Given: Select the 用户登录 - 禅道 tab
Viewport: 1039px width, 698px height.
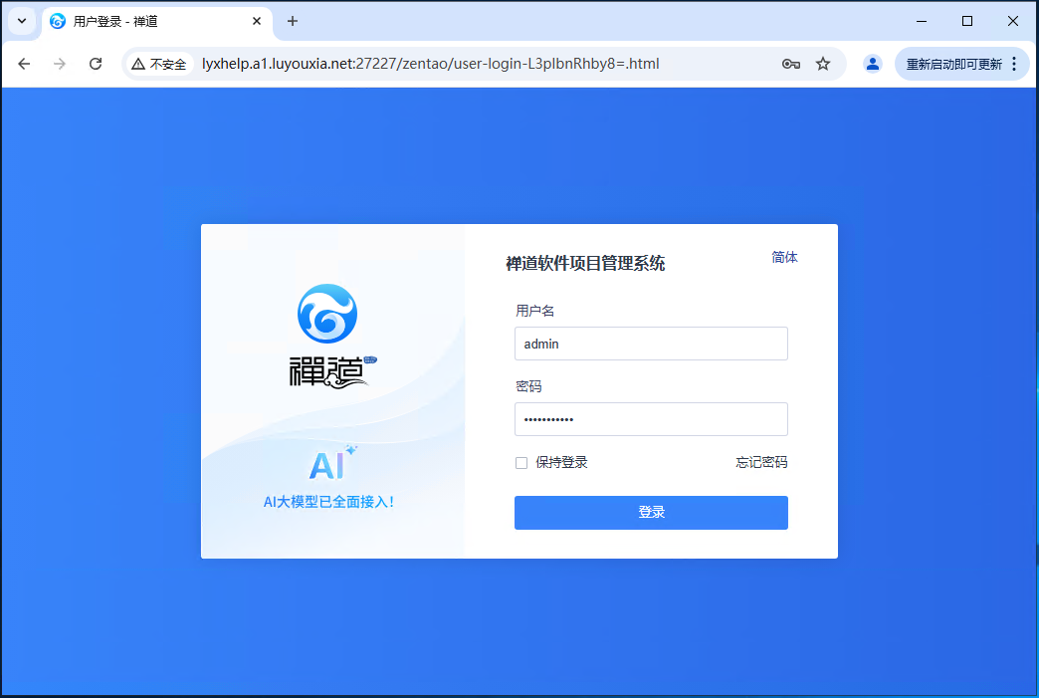Looking at the screenshot, I should point(156,21).
